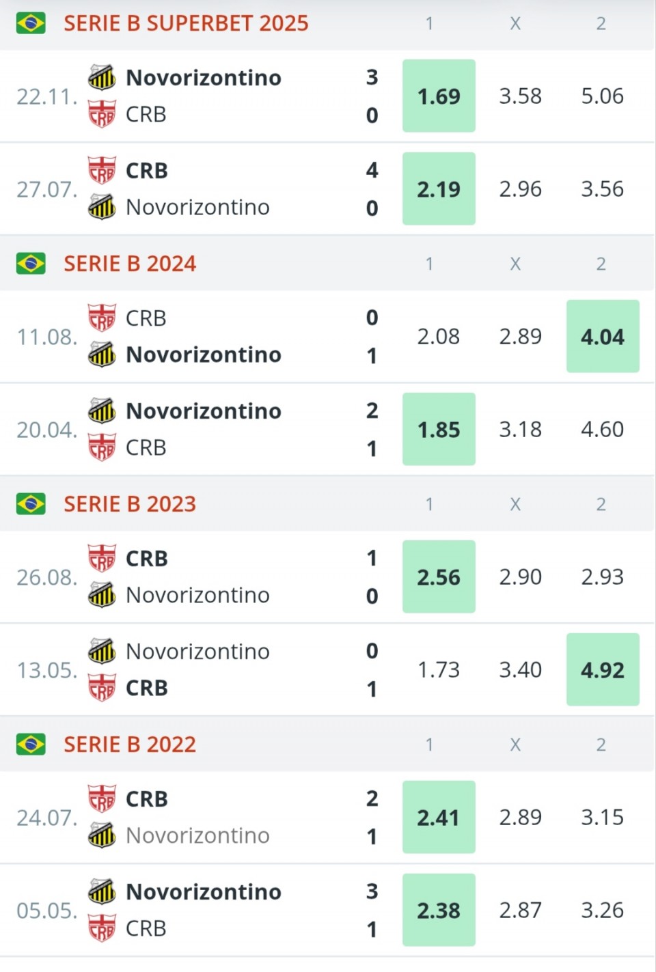
Task: Click Novorizontino crest in 22.11. match
Action: [102, 77]
